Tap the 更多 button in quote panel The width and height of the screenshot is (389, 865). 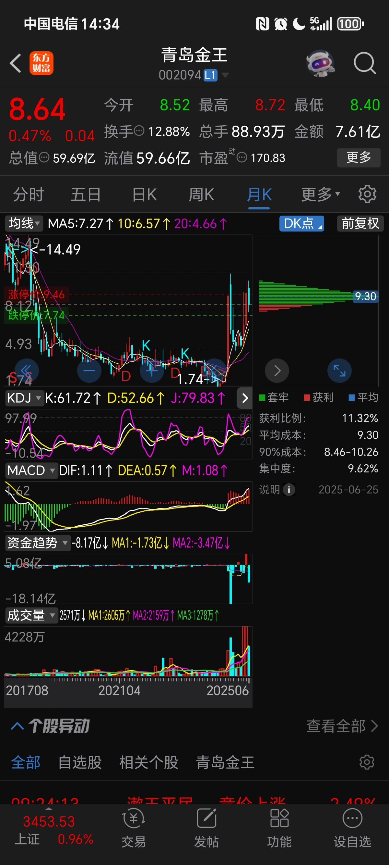point(359,157)
